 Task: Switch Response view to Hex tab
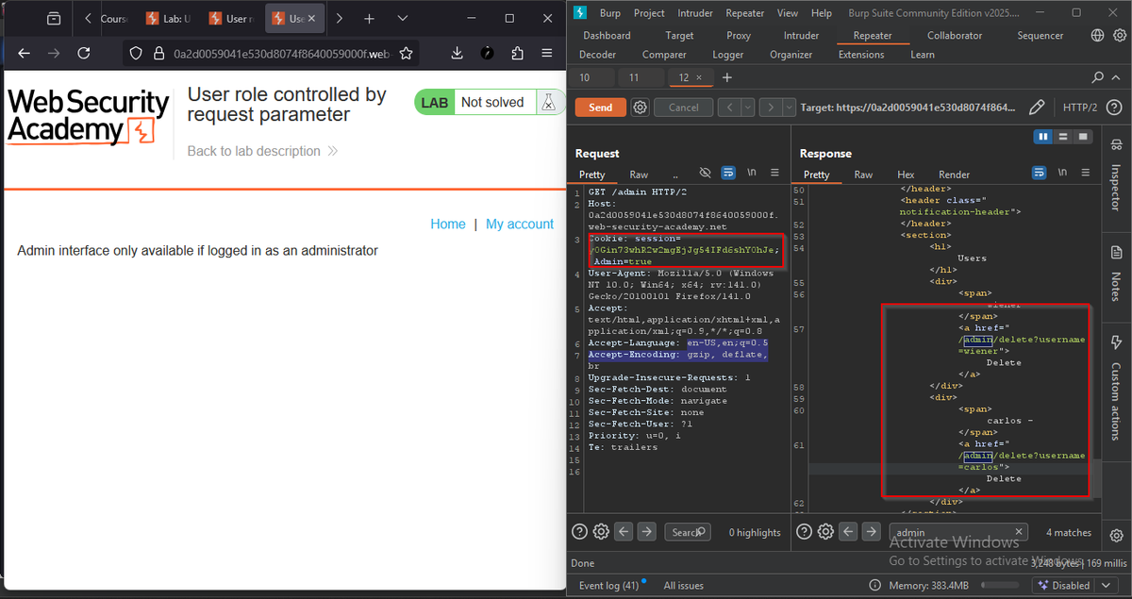[906, 175]
